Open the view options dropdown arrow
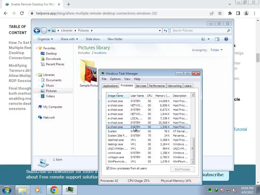260x195 pixels. pyautogui.click(x=209, y=39)
